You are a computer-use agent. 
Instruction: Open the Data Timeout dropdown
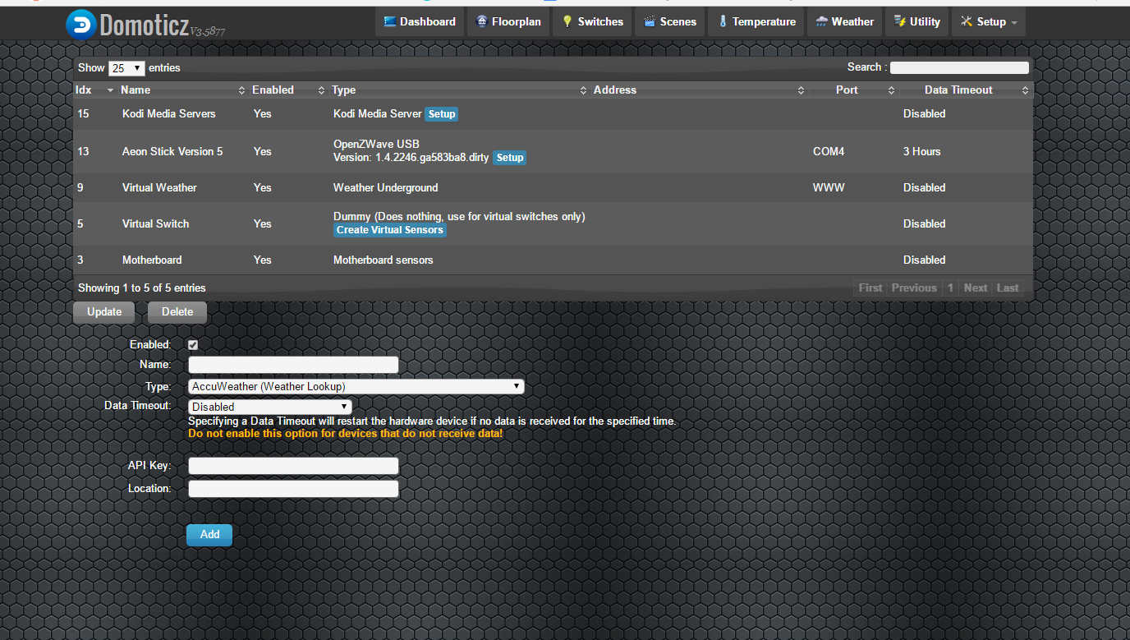tap(269, 407)
